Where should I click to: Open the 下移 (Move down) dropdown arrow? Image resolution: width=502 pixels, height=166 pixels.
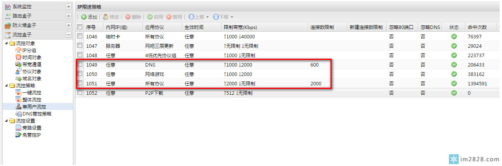point(232,17)
